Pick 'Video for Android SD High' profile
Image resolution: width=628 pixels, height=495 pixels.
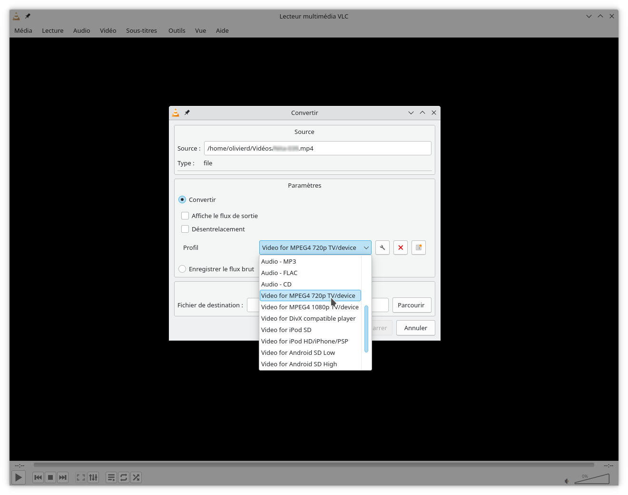[x=299, y=364]
